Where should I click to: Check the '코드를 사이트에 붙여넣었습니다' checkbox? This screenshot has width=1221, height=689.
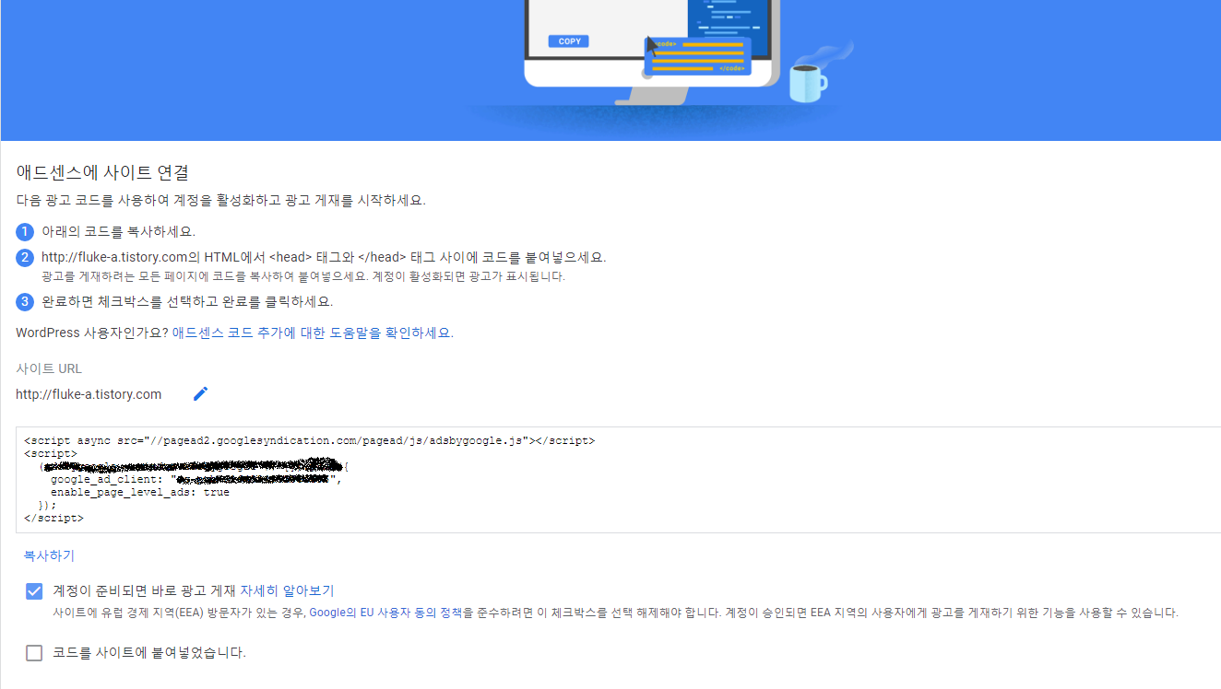[34, 653]
